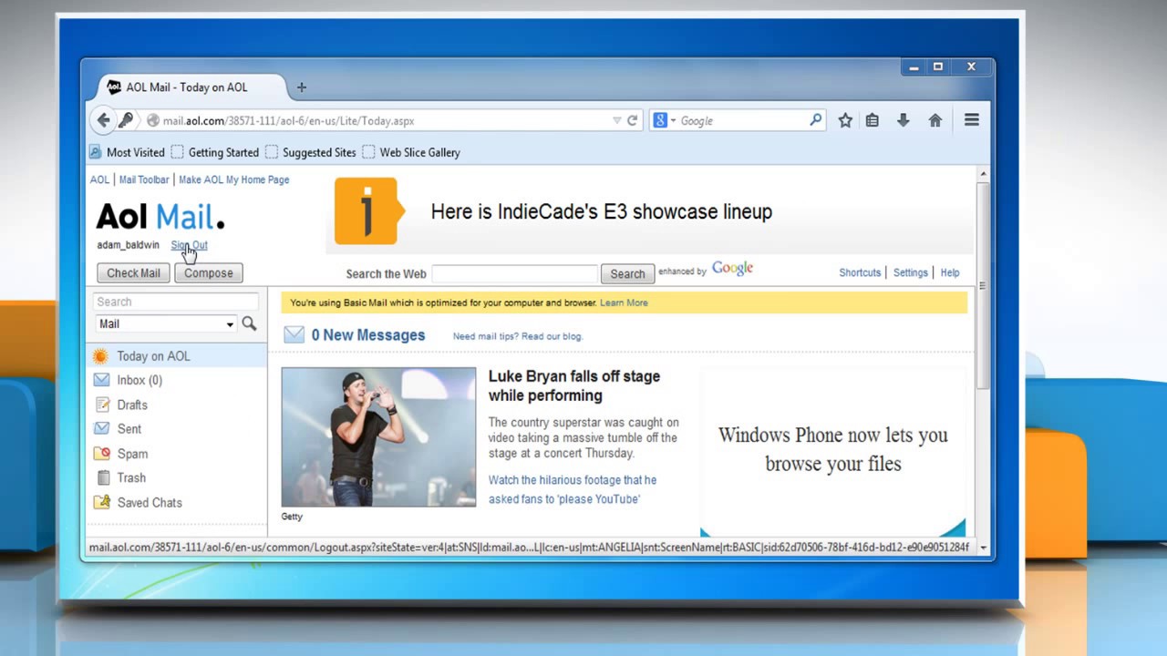Show bookmarks list icon in toolbar
The height and width of the screenshot is (656, 1167).
coord(873,120)
